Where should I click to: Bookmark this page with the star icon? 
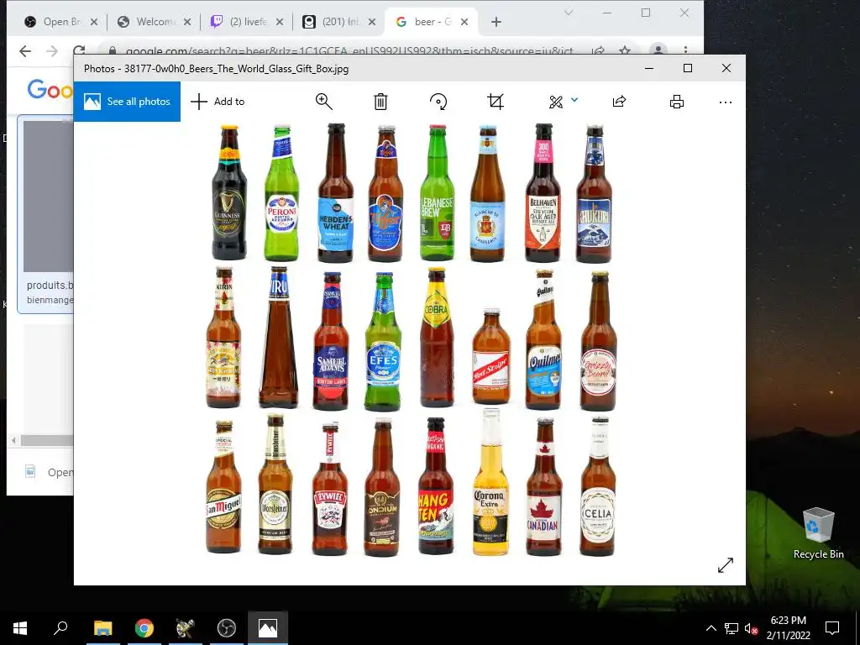click(x=625, y=50)
